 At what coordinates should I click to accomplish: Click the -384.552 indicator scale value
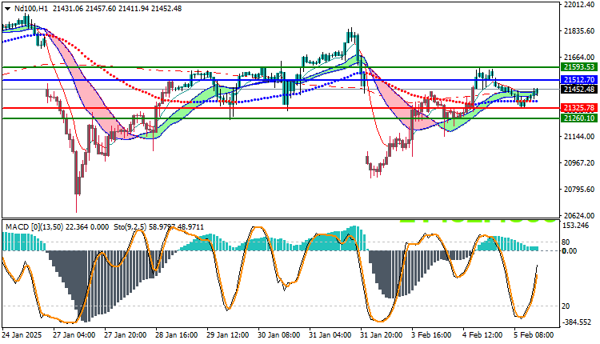[577, 322]
